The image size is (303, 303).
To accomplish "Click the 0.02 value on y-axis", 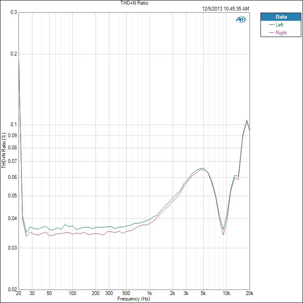I will (13, 290).
